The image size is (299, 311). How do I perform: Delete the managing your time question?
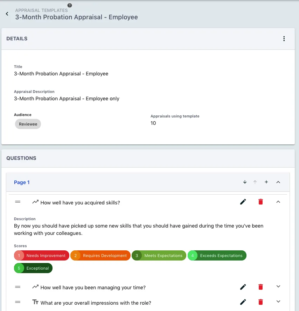point(260,287)
